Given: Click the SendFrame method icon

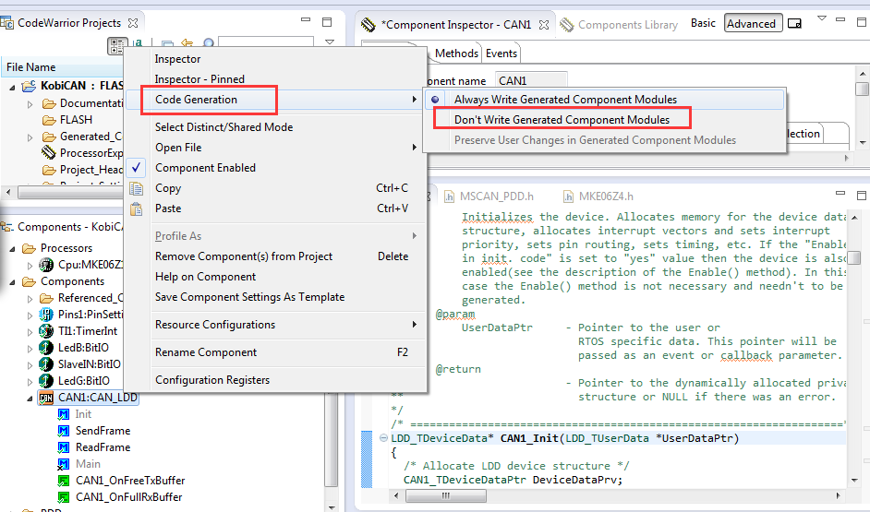Looking at the screenshot, I should coord(64,431).
